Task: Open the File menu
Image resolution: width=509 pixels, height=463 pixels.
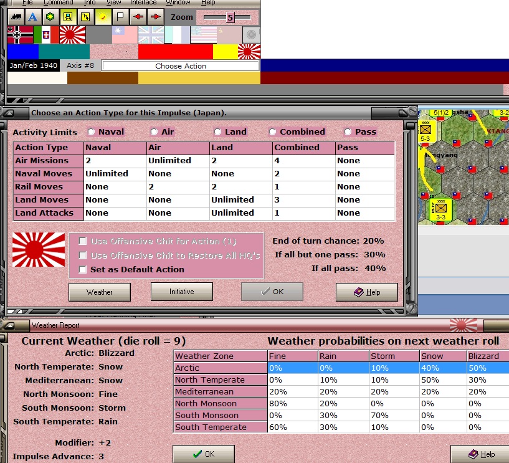Action: (x=27, y=2)
